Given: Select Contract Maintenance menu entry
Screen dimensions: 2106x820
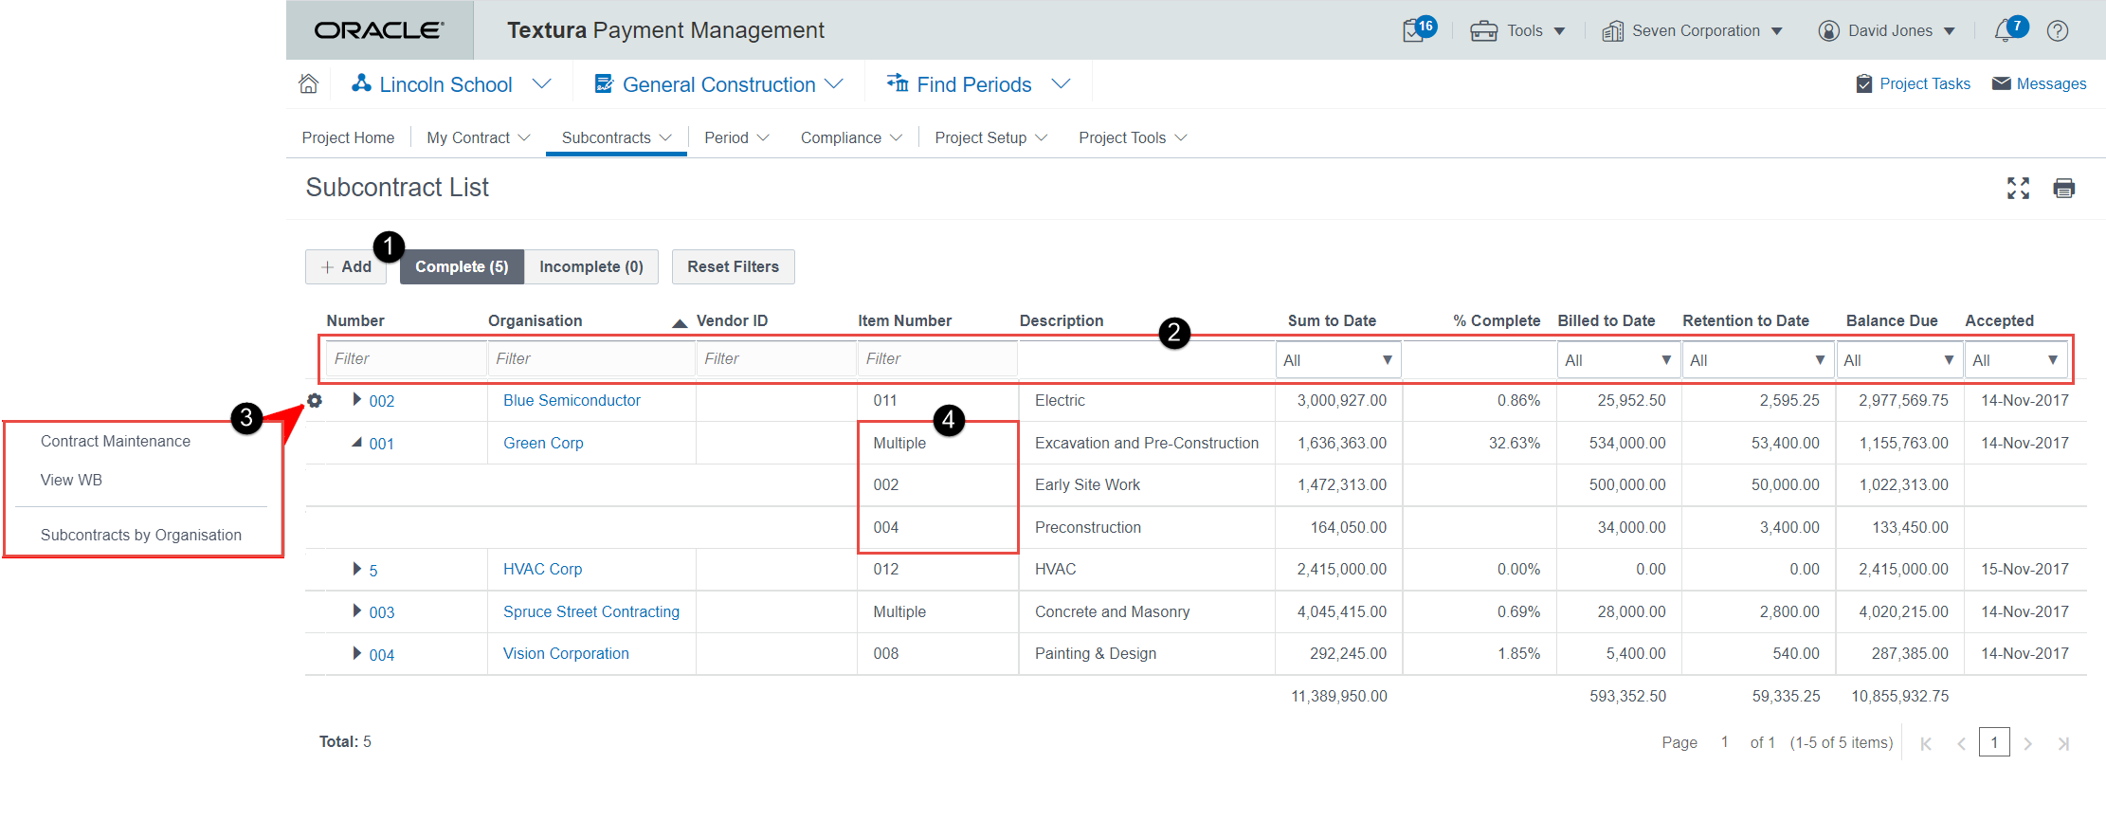Looking at the screenshot, I should click(116, 441).
